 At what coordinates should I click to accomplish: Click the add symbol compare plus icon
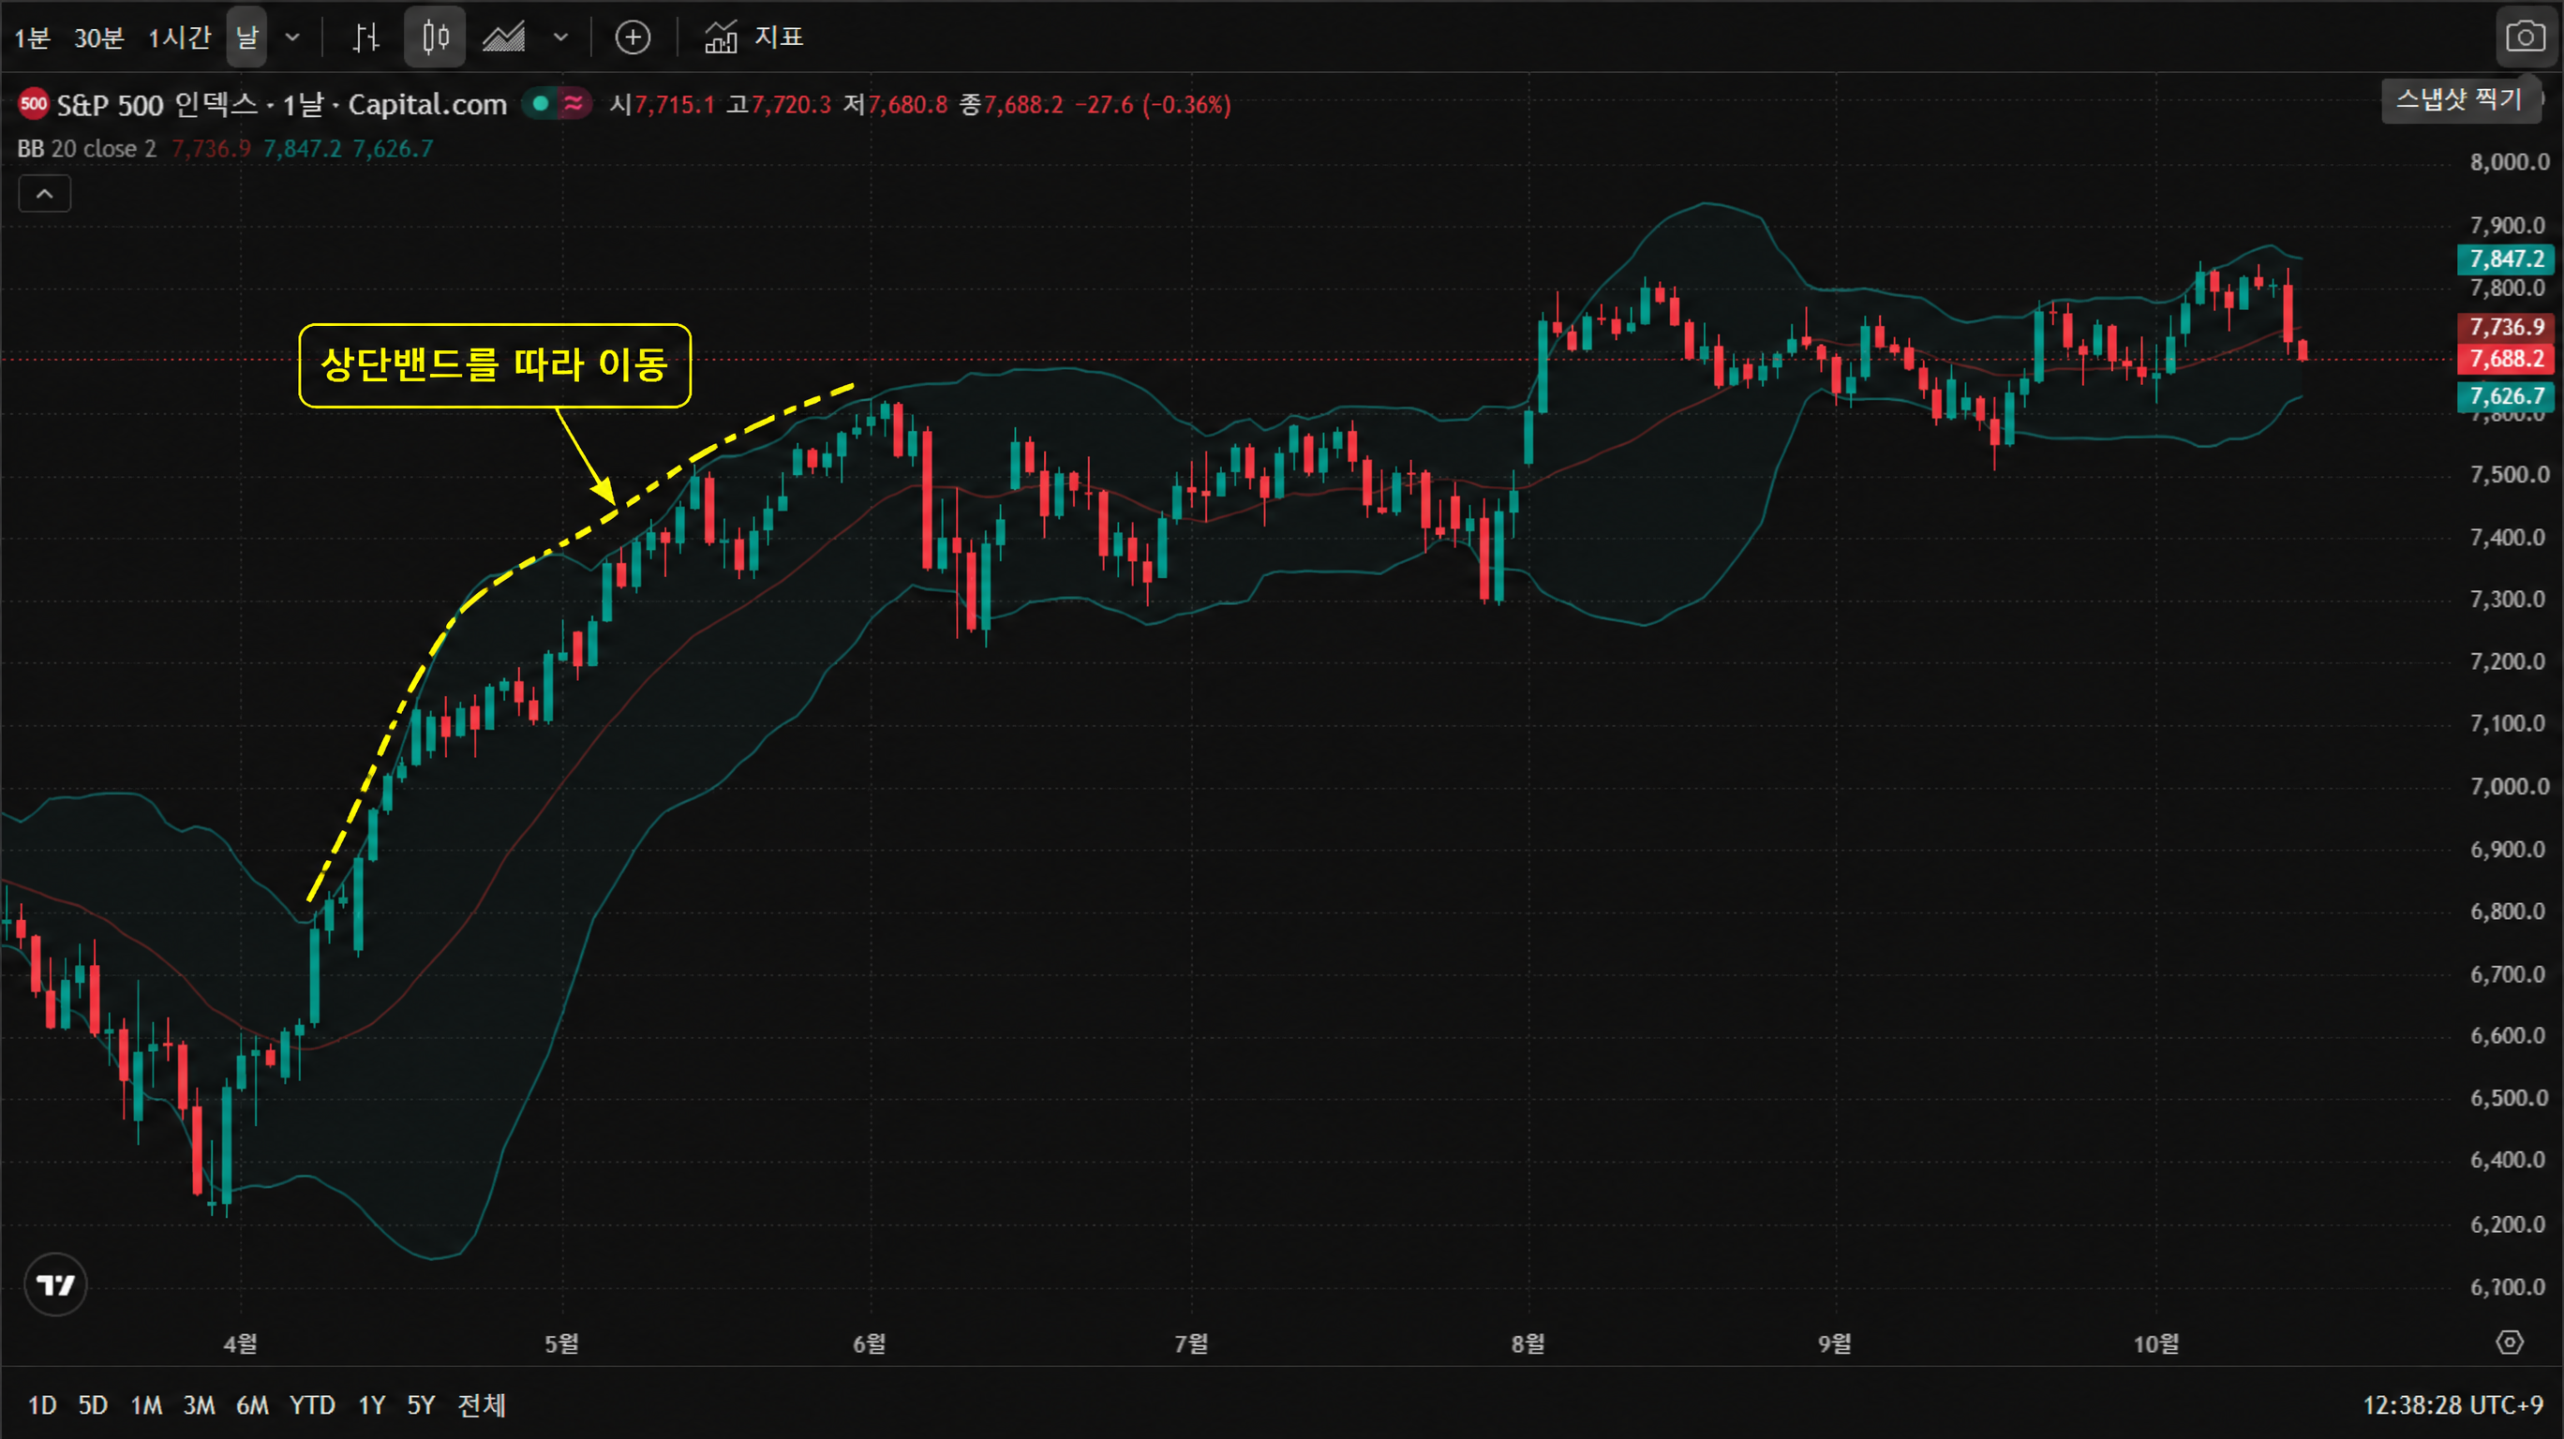click(632, 37)
